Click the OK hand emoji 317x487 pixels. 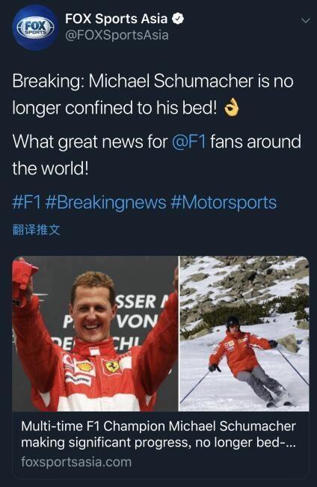(232, 108)
